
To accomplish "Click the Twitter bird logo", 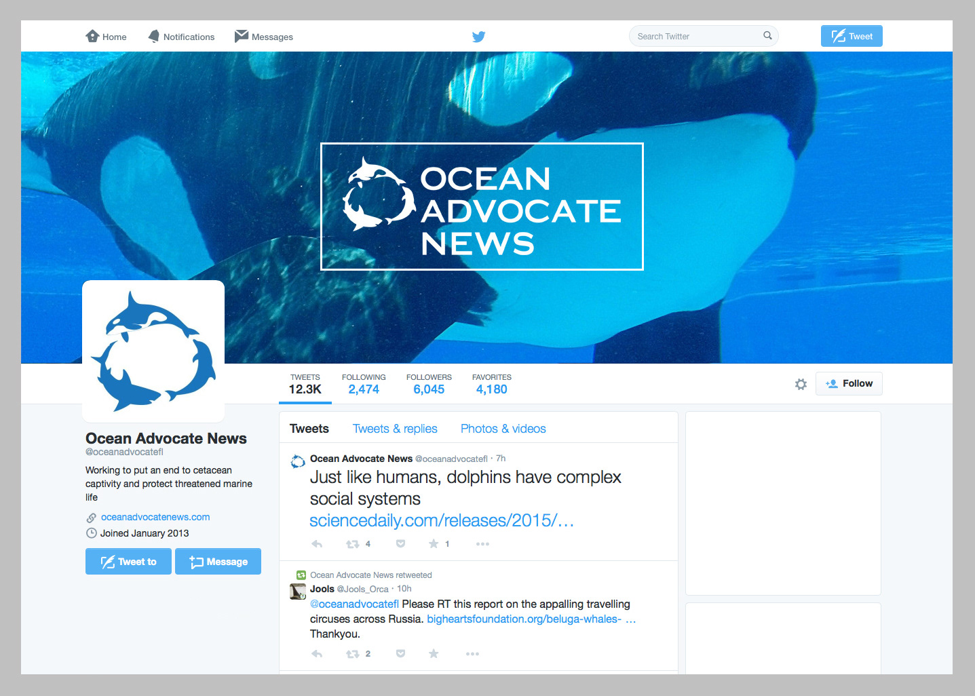I will coord(479,37).
